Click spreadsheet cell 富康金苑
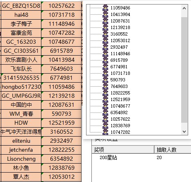The image size is (191, 182). coord(21,33)
